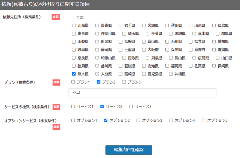Check the 福島県 checkbox

214,25
